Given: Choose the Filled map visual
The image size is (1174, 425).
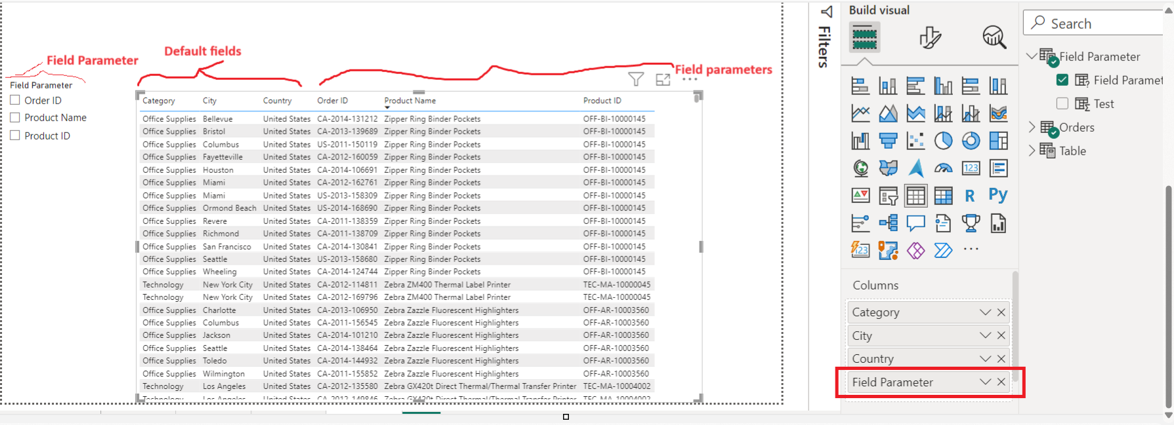Looking at the screenshot, I should (888, 168).
